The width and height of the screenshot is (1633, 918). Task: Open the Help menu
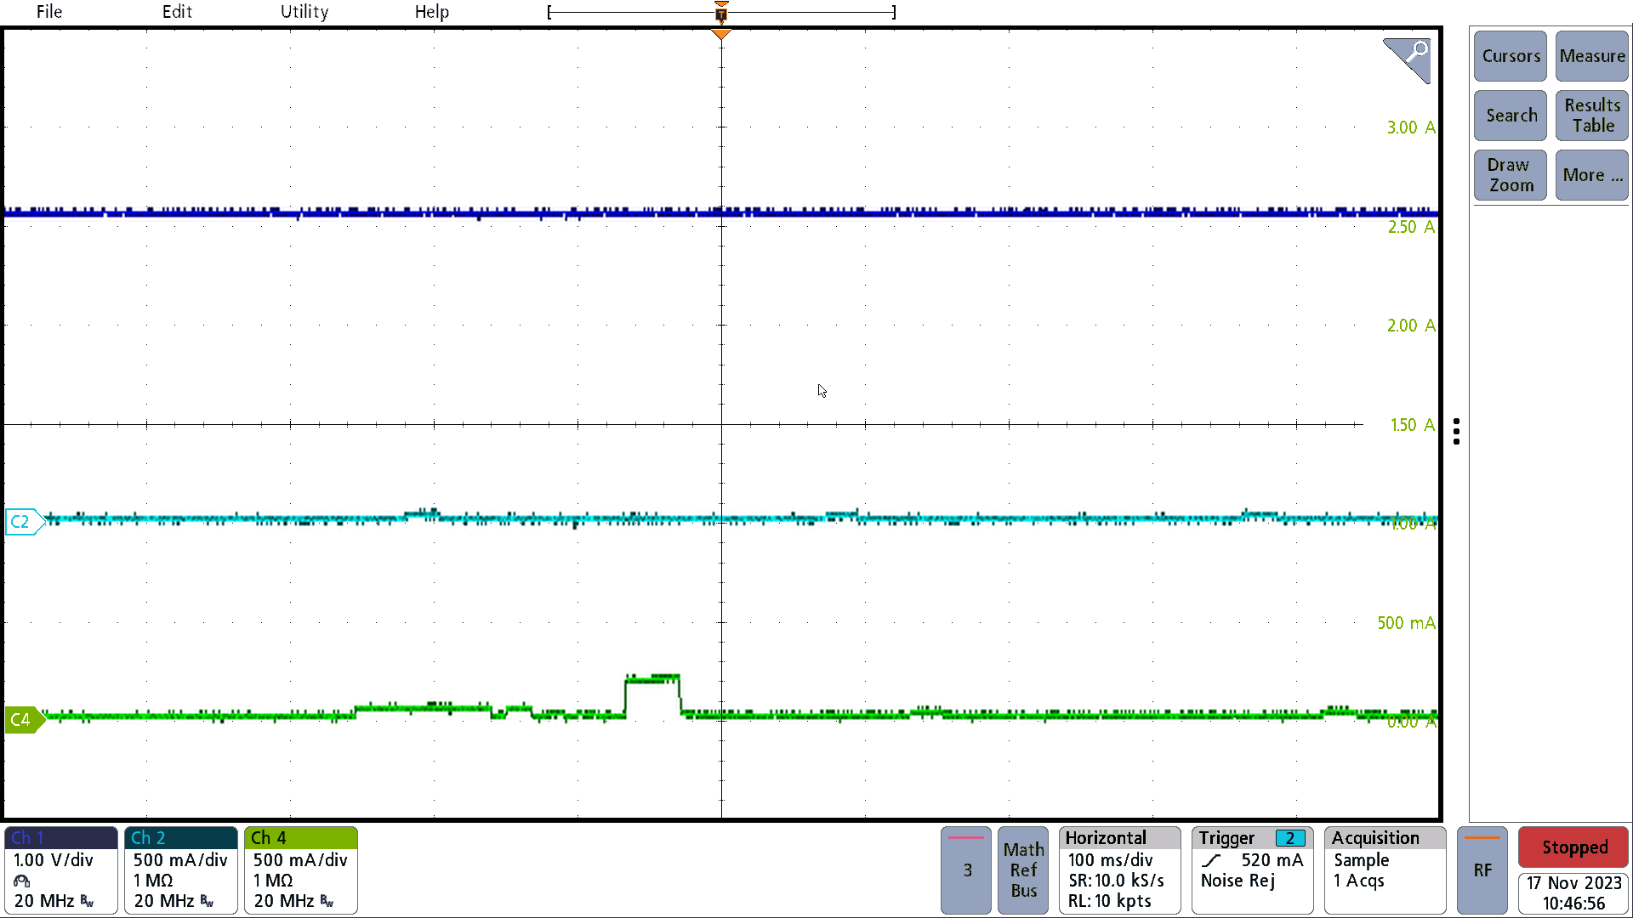tap(432, 12)
